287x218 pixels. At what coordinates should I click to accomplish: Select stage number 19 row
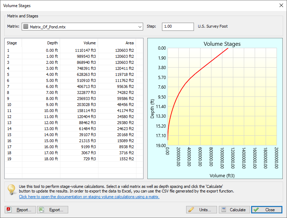click(9, 159)
